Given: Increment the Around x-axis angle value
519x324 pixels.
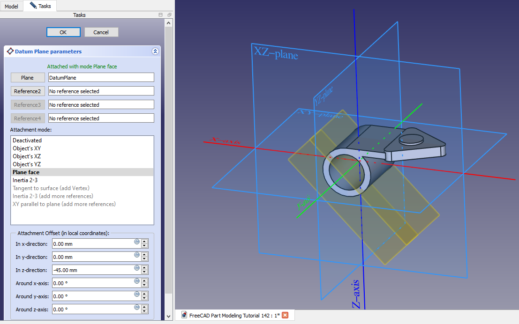Looking at the screenshot, I should coord(144,281).
